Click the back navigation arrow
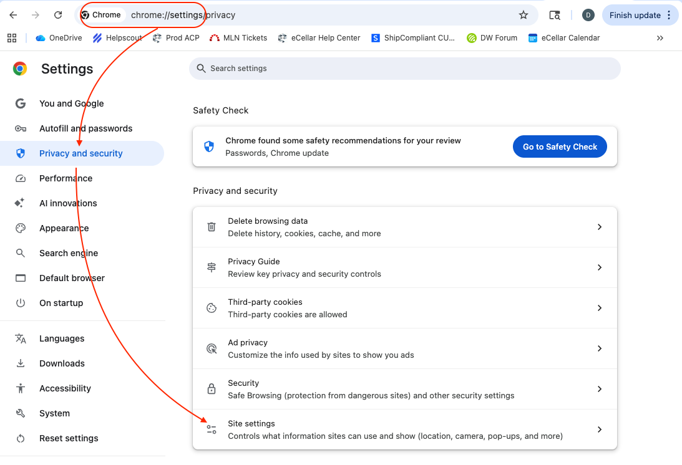The width and height of the screenshot is (682, 465). click(x=13, y=15)
